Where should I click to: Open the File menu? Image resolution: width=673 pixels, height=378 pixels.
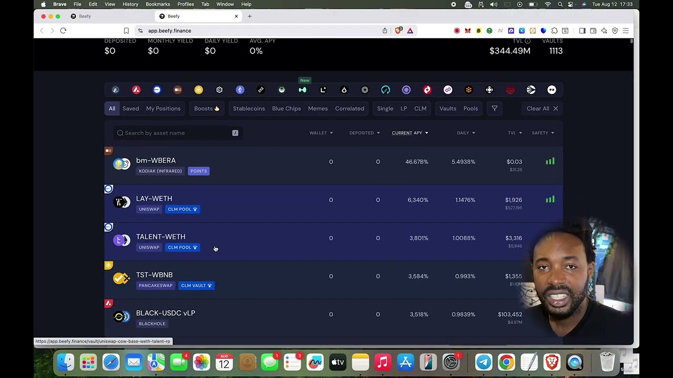click(x=77, y=4)
